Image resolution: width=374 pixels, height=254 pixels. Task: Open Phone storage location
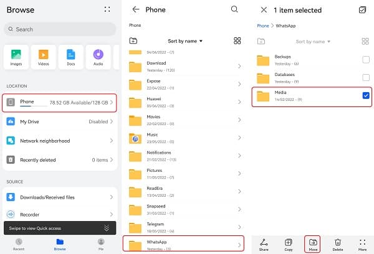pyautogui.click(x=59, y=103)
